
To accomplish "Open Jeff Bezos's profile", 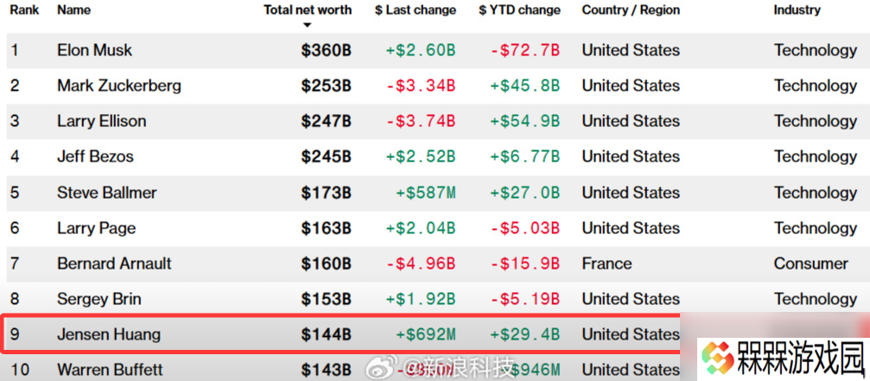I will [x=95, y=157].
